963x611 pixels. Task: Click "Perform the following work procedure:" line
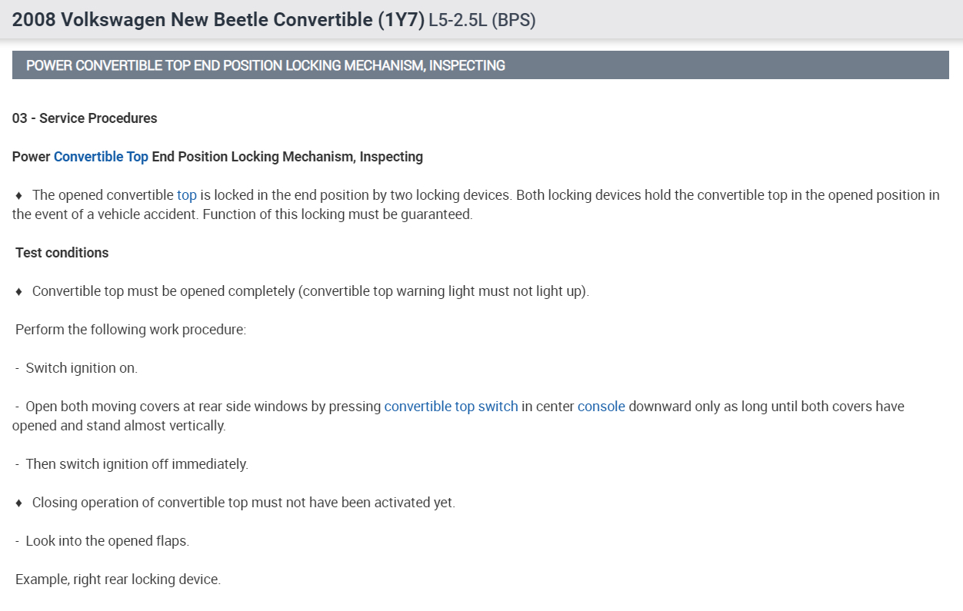click(131, 330)
